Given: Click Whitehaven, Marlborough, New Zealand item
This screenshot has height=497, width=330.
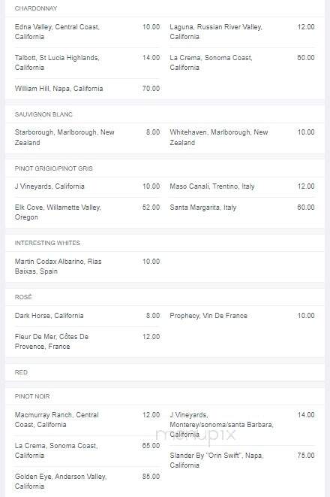Looking at the screenshot, I should pos(242,138).
